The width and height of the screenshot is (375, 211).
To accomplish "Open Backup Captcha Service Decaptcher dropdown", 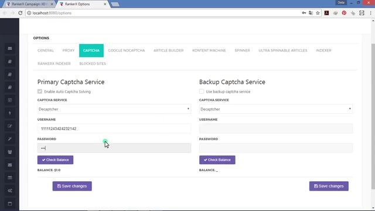I will click(276, 109).
